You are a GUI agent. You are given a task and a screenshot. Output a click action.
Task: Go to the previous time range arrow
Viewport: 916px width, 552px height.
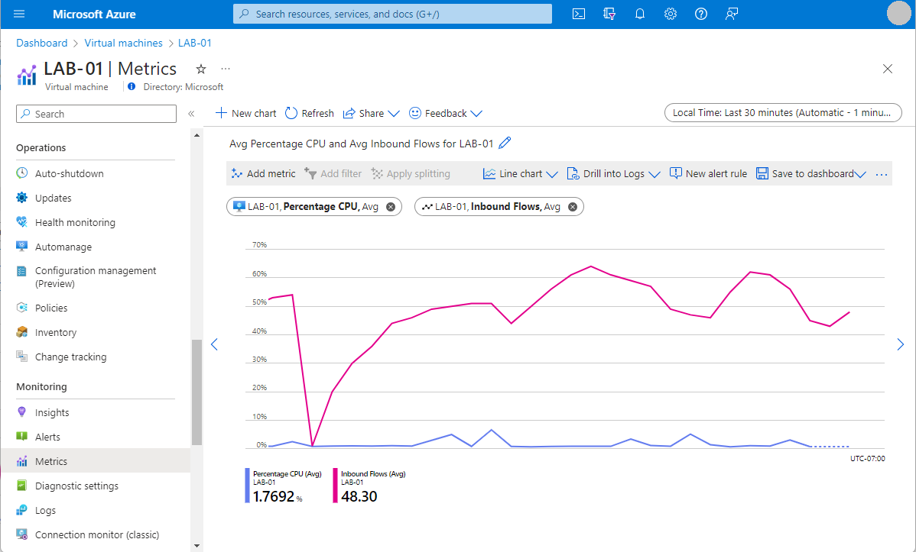(214, 344)
